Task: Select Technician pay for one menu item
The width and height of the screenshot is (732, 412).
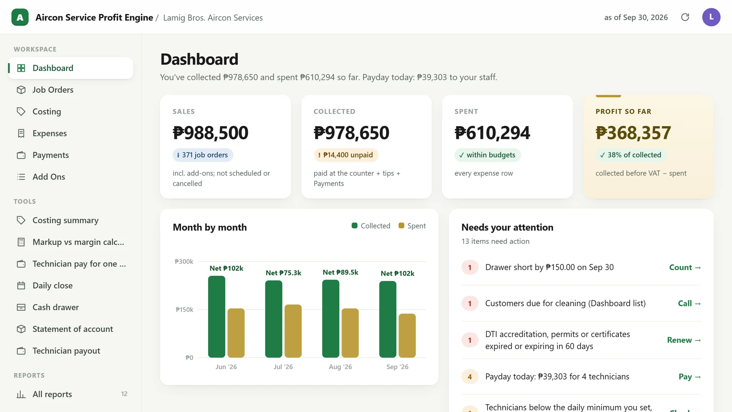Action: [x=71, y=264]
